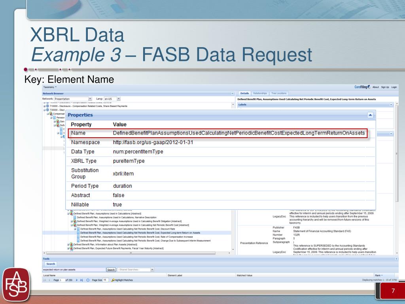
Task: Click the Sign Up link
Action: pyautogui.click(x=385, y=87)
